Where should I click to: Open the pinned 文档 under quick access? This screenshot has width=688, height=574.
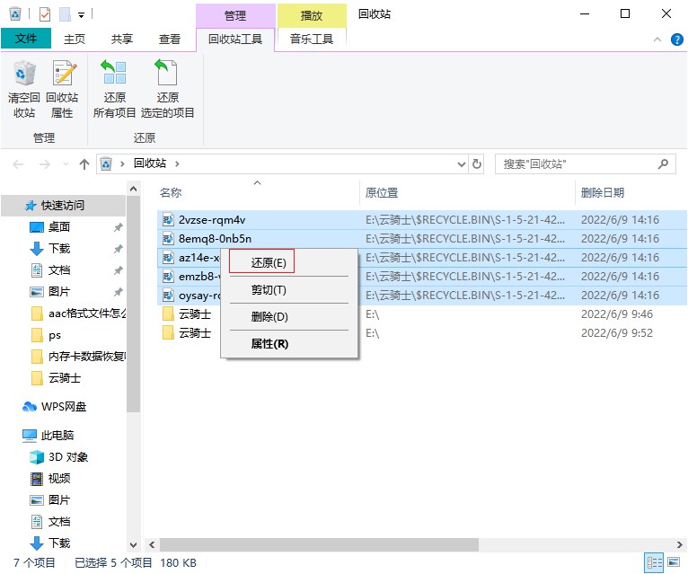pos(58,269)
